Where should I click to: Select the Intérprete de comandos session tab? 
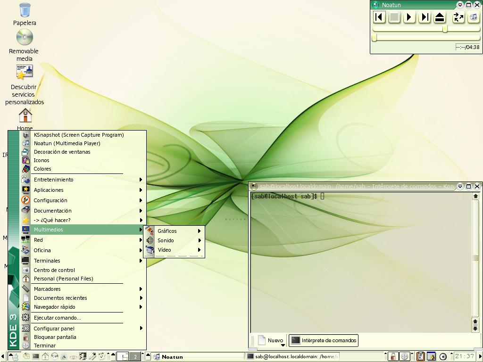(x=324, y=340)
